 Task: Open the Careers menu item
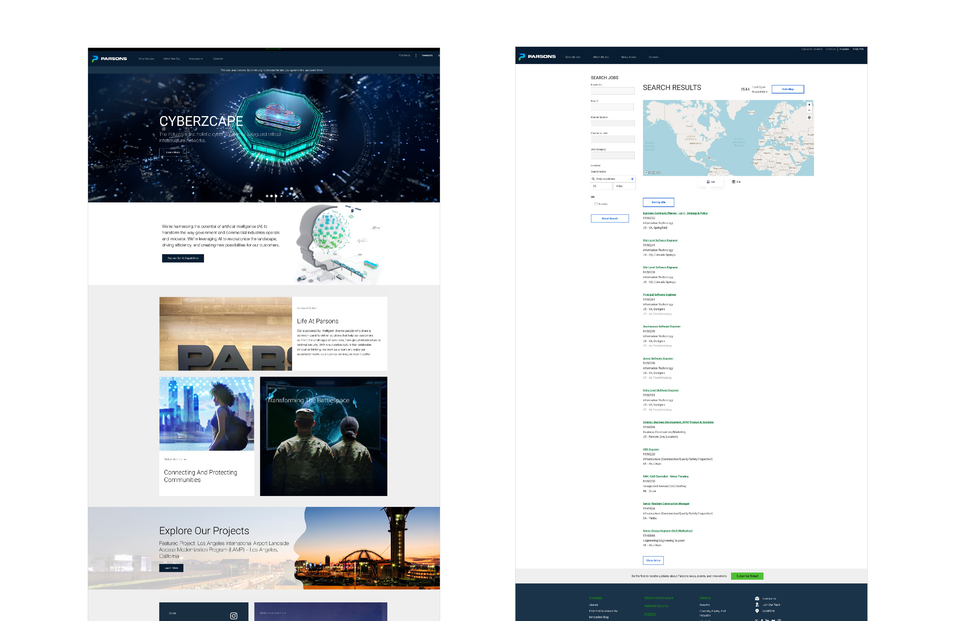pos(654,57)
